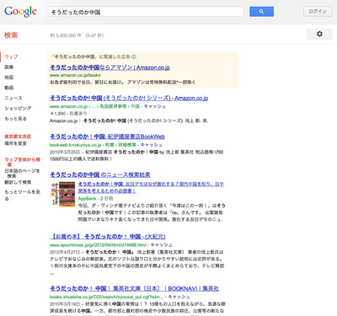Click the Google logo
Screen dimensions: 337x316
20,12
